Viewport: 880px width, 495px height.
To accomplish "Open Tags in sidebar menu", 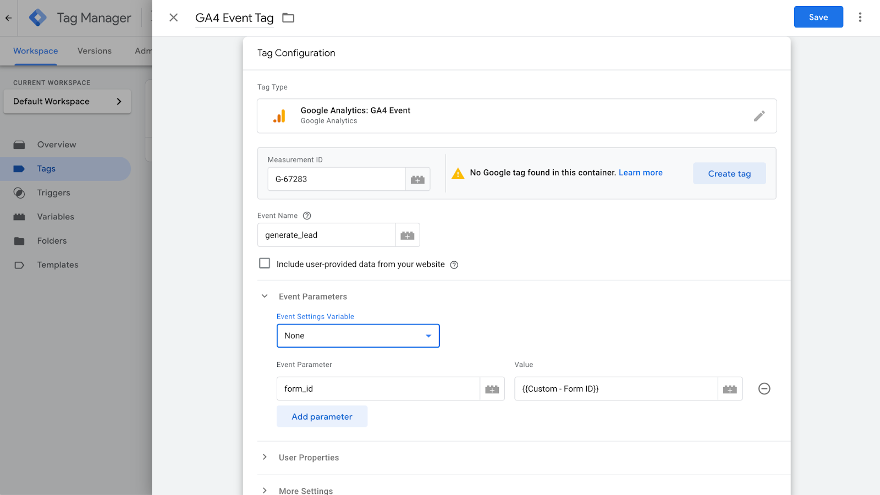I will [x=46, y=169].
